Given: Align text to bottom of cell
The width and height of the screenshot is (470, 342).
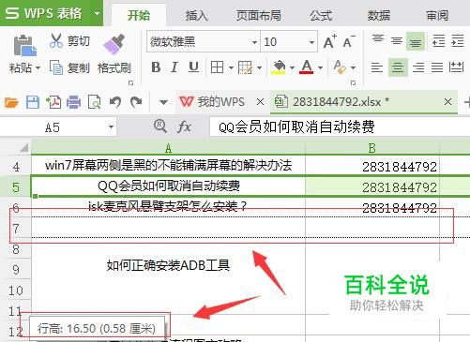Looking at the screenshot, I should pos(416,41).
